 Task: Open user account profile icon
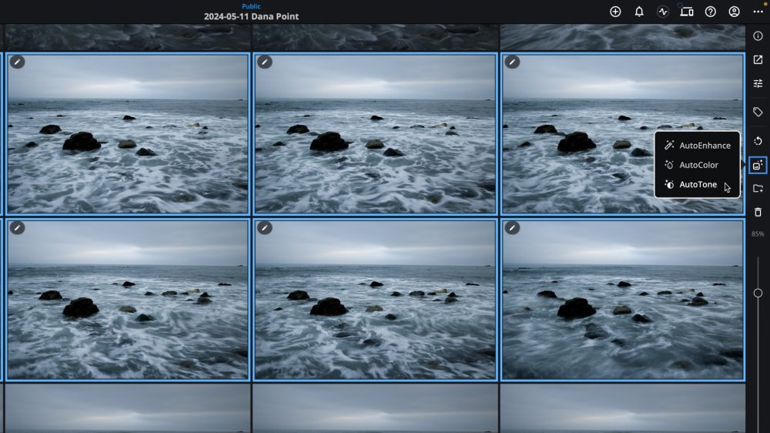coord(734,12)
